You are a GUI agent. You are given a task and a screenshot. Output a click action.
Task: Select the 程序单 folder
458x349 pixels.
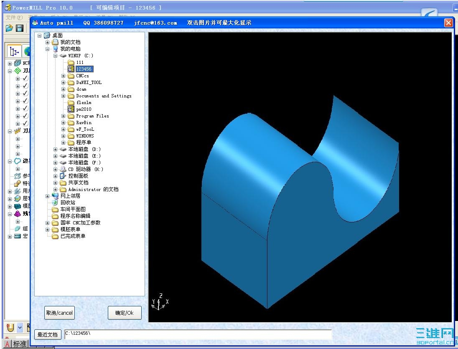pos(84,143)
